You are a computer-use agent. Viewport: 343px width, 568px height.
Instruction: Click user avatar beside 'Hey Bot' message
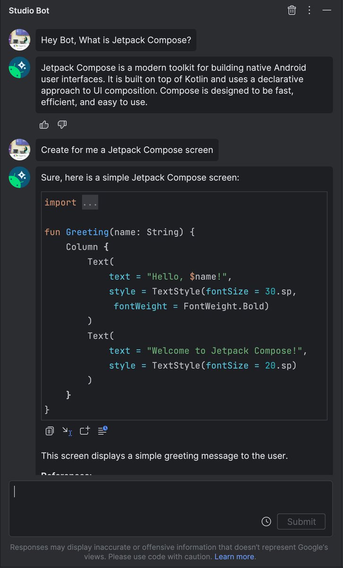coord(20,40)
